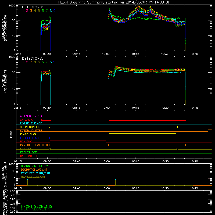
Task: Pick detector 3 orange label in rear segments legend
Action: click(x=31, y=62)
